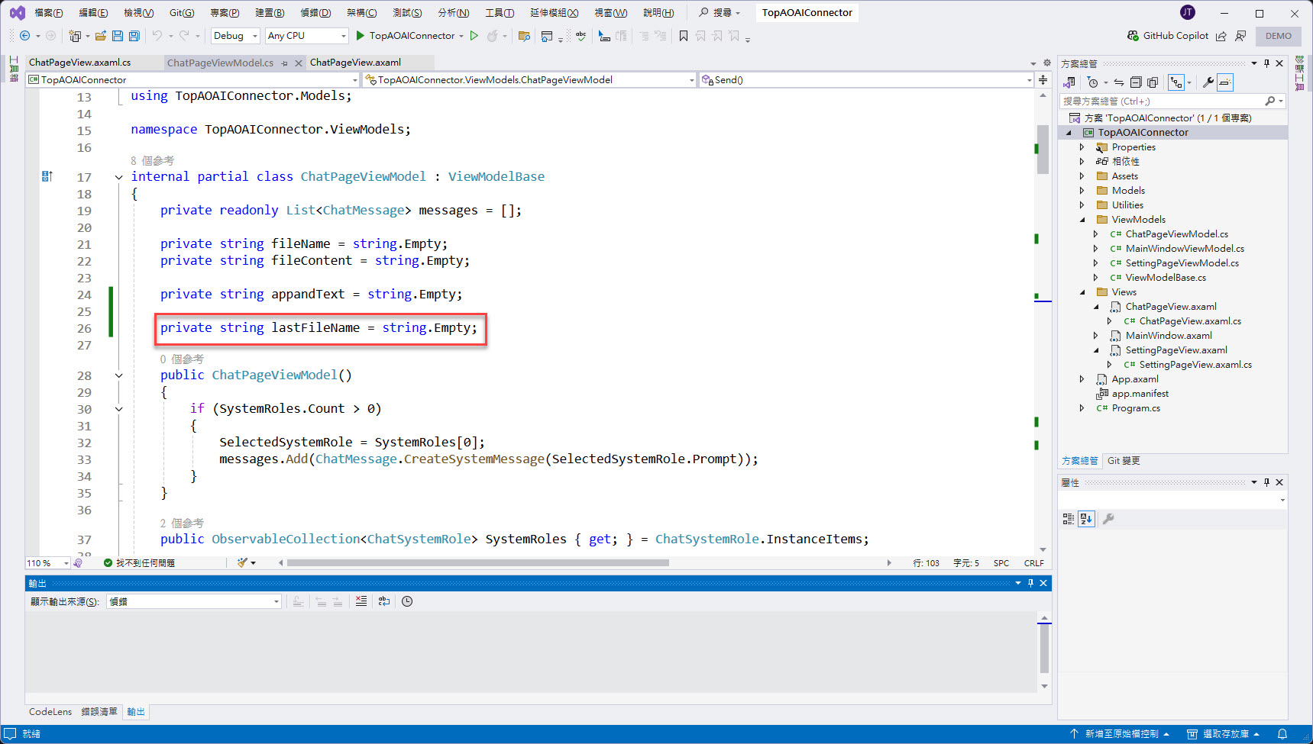This screenshot has width=1313, height=744.
Task: Toggle pin on ChatPageViewModel.cs tab
Action: [285, 63]
